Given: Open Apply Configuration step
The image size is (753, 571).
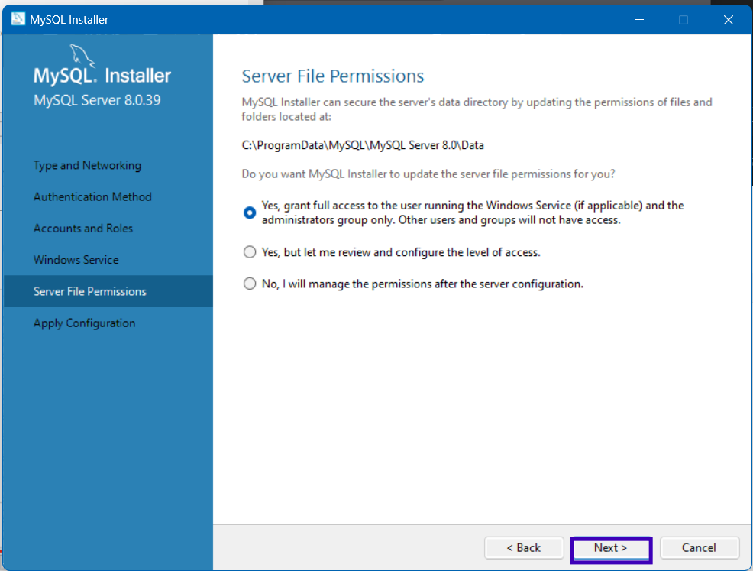Looking at the screenshot, I should pyautogui.click(x=85, y=323).
